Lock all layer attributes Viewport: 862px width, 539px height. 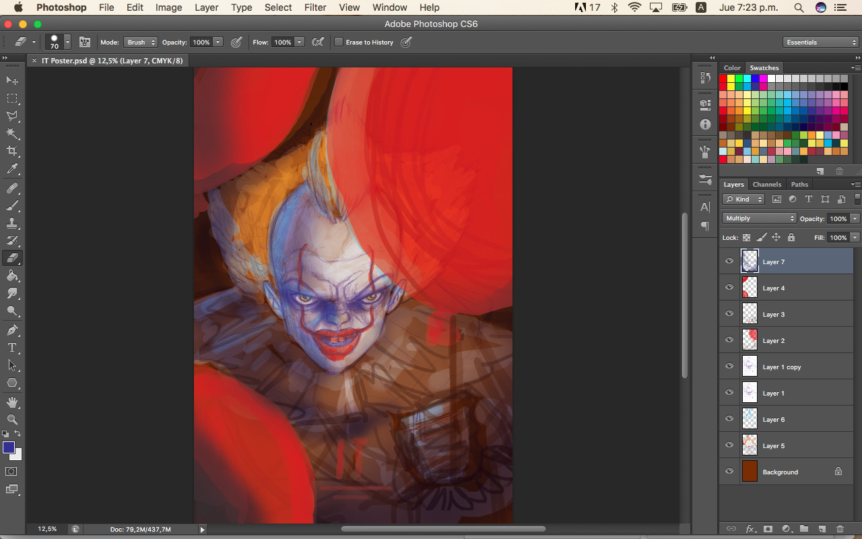coord(791,237)
